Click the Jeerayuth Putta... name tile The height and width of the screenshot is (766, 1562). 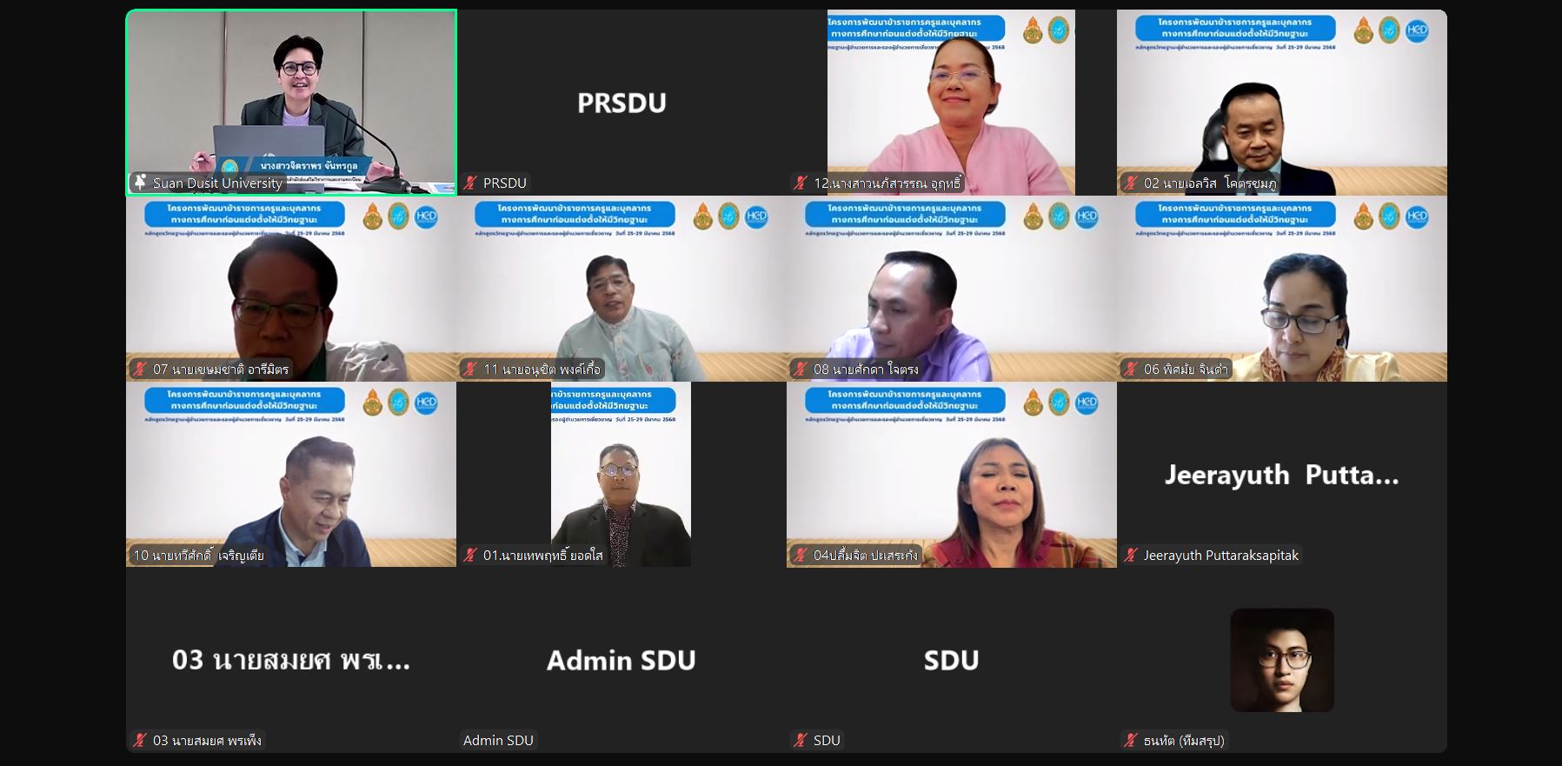pos(1282,475)
